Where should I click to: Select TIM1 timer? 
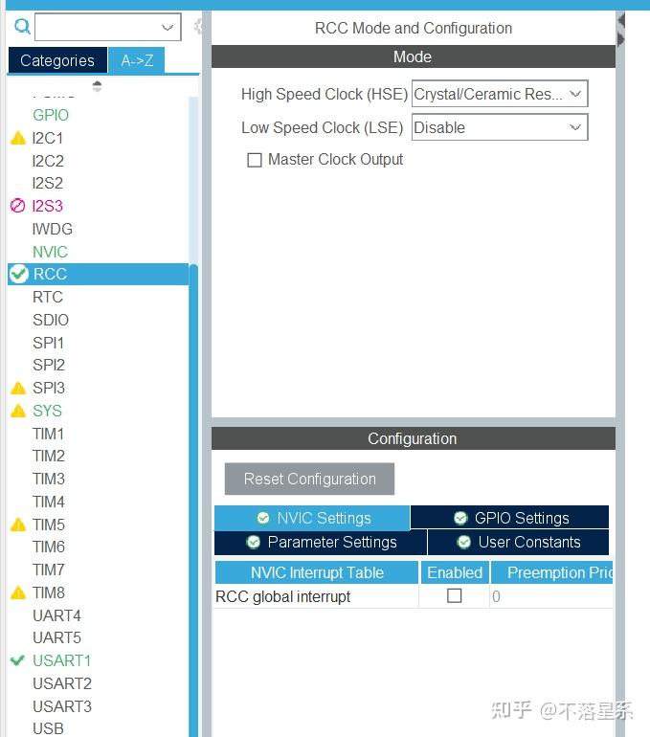click(48, 434)
